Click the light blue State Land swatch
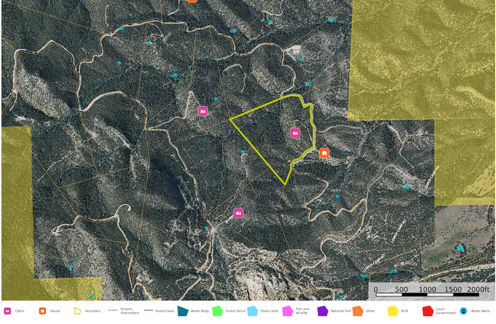The height and width of the screenshot is (324, 496). coord(253,311)
